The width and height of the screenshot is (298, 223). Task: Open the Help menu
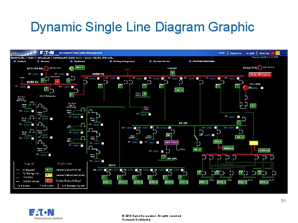click(221, 53)
